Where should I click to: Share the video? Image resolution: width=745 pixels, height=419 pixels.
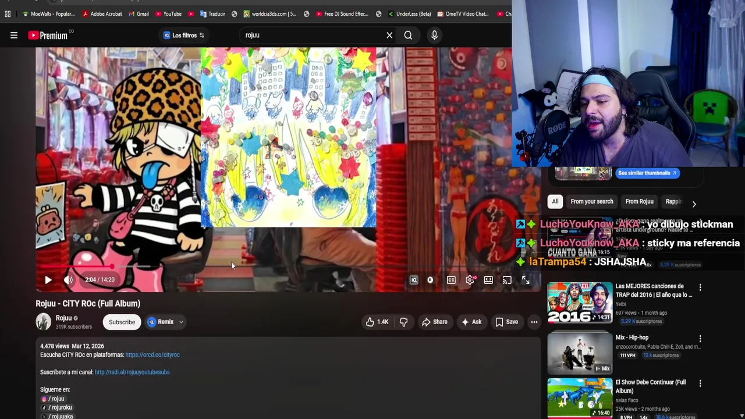434,322
